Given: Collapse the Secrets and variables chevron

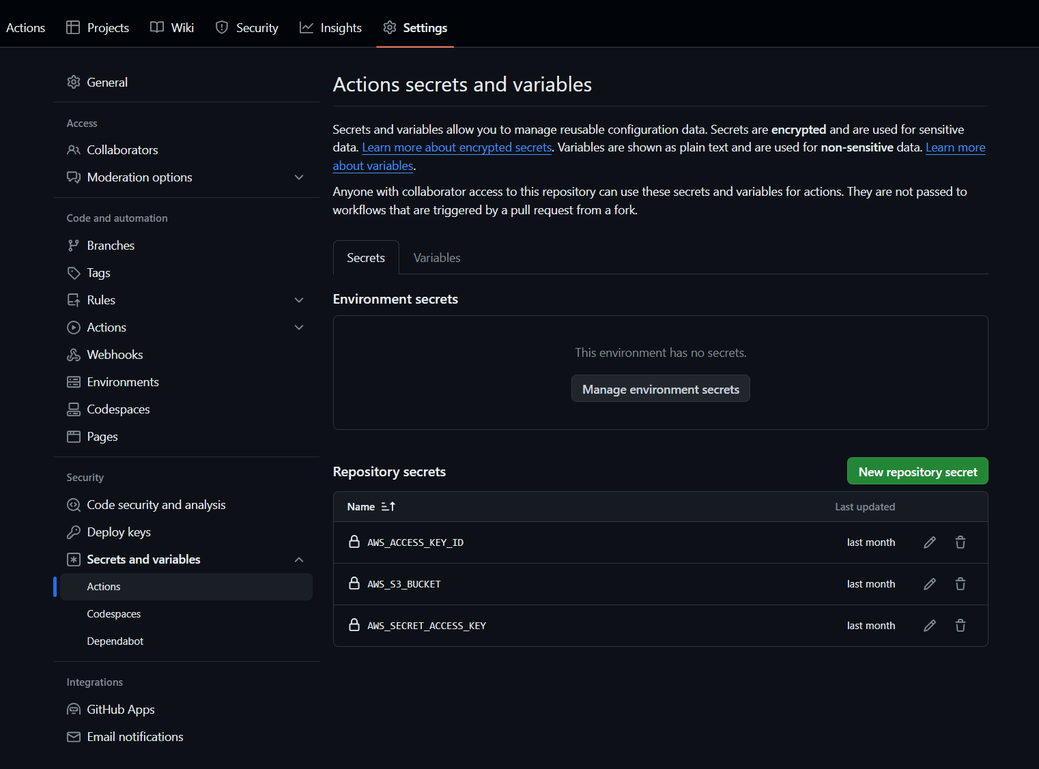Looking at the screenshot, I should (x=299, y=560).
